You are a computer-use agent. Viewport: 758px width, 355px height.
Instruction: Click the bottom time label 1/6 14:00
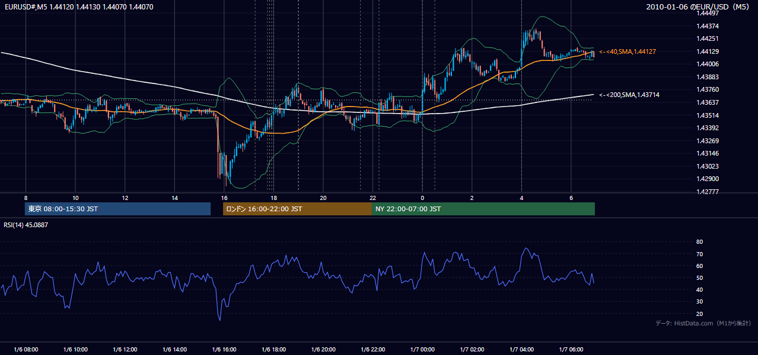[174, 350]
